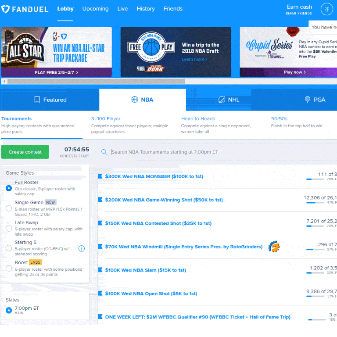Select the Late Swap game style

(9, 228)
